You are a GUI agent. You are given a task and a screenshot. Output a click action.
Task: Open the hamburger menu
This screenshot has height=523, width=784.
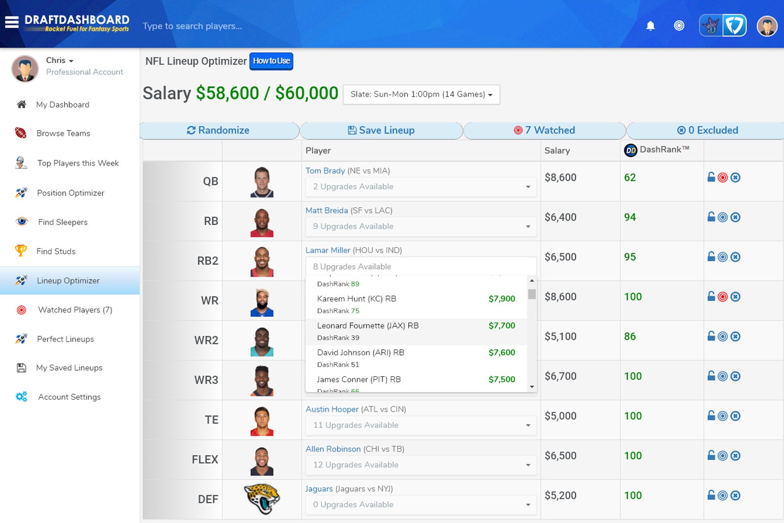[12, 22]
